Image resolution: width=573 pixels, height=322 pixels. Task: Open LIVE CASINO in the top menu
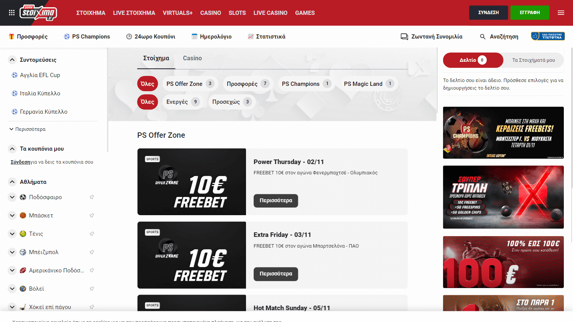(x=270, y=13)
